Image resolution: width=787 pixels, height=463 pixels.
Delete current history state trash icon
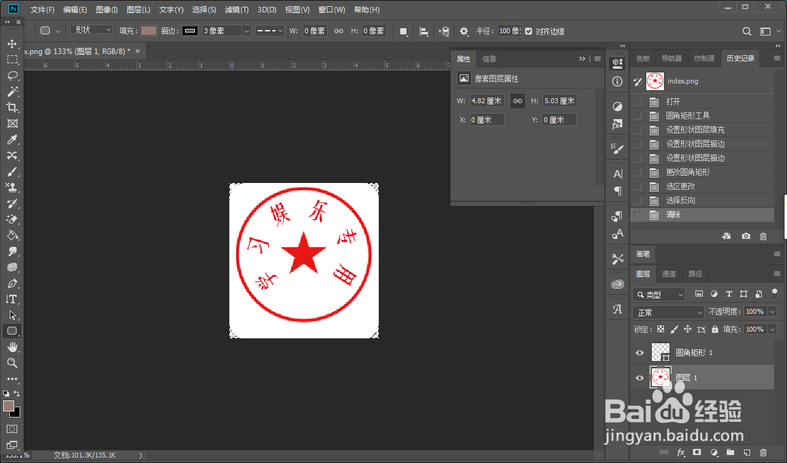click(764, 236)
